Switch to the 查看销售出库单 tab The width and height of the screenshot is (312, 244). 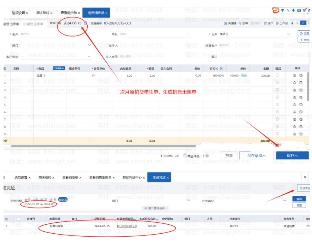[x=100, y=178]
